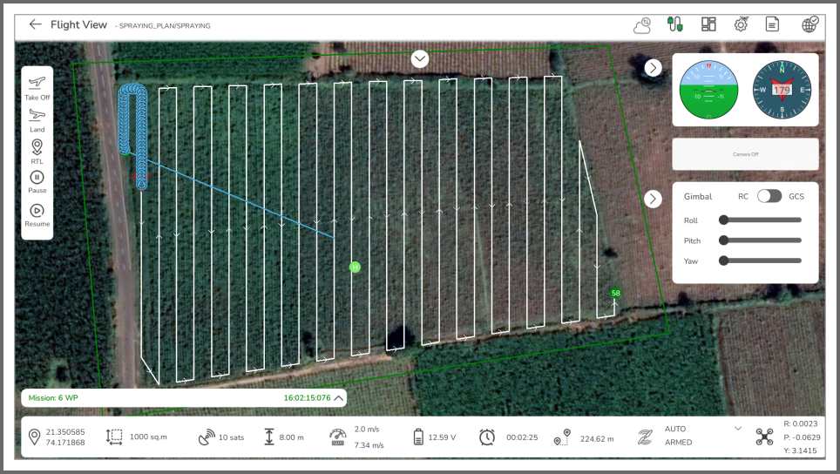840x474 pixels.
Task: Click the Take Off drone icon
Action: click(37, 83)
